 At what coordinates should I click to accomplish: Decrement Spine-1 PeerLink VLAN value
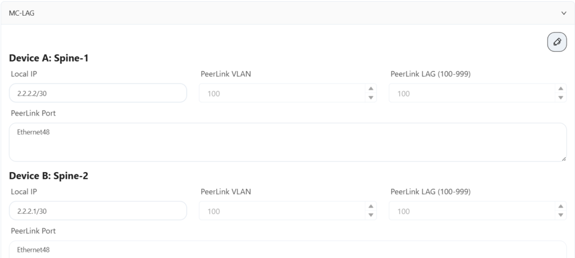click(x=371, y=98)
